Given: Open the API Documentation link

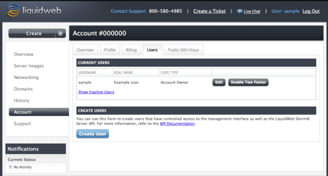Looking at the screenshot, I should click(x=177, y=124).
